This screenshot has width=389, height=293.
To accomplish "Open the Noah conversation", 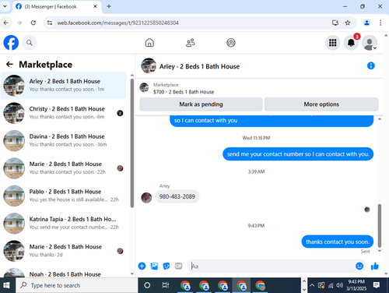I will tap(63, 272).
